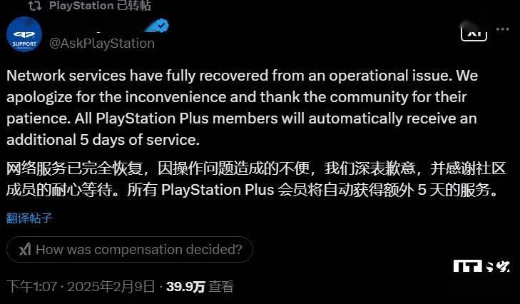
Task: Open the three-dot more options menu
Action: [x=503, y=29]
